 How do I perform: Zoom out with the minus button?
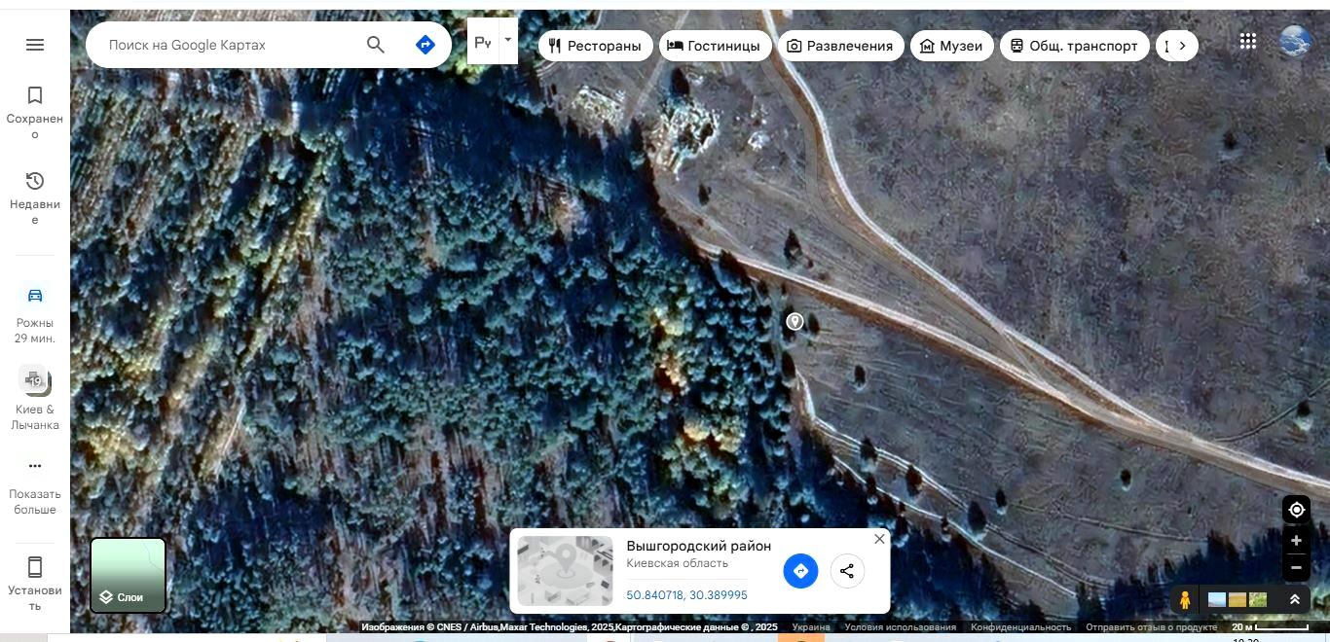coord(1296,567)
